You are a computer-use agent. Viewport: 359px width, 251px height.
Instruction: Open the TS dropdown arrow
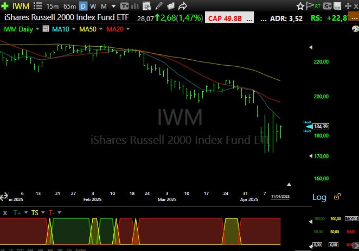[x=43, y=212]
